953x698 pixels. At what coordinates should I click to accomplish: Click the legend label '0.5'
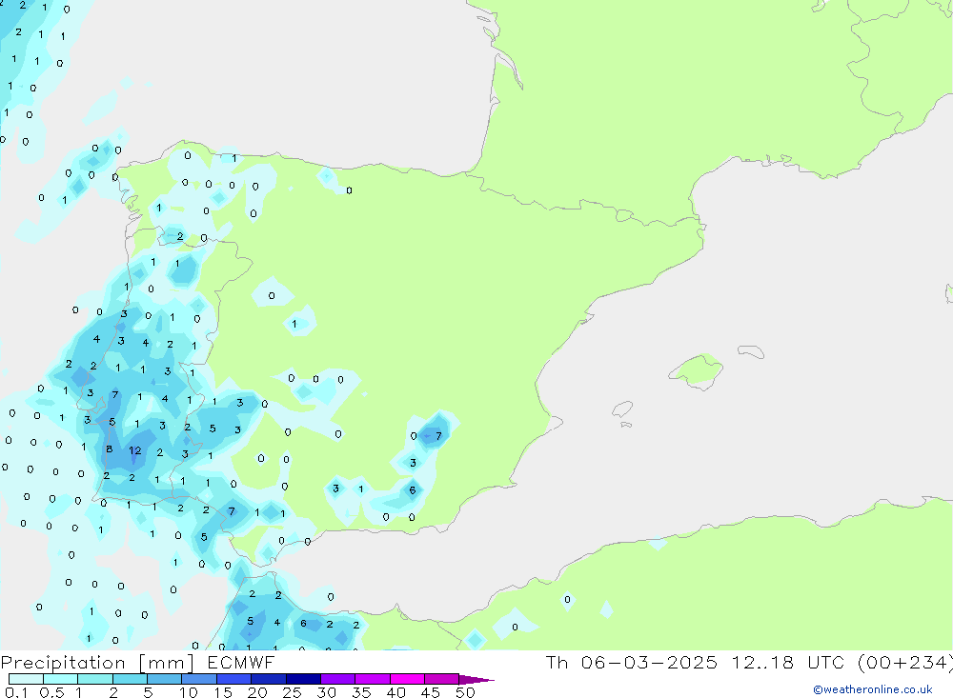52,692
